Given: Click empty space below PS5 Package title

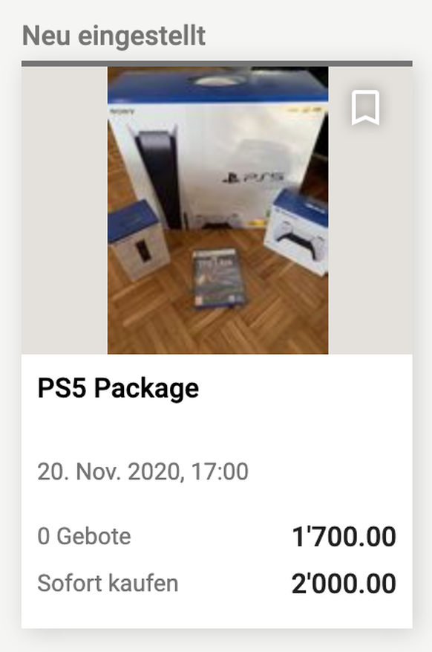Looking at the screenshot, I should 217,430.
